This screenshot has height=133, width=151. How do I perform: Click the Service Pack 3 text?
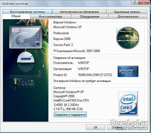pyautogui.click(x=63, y=45)
